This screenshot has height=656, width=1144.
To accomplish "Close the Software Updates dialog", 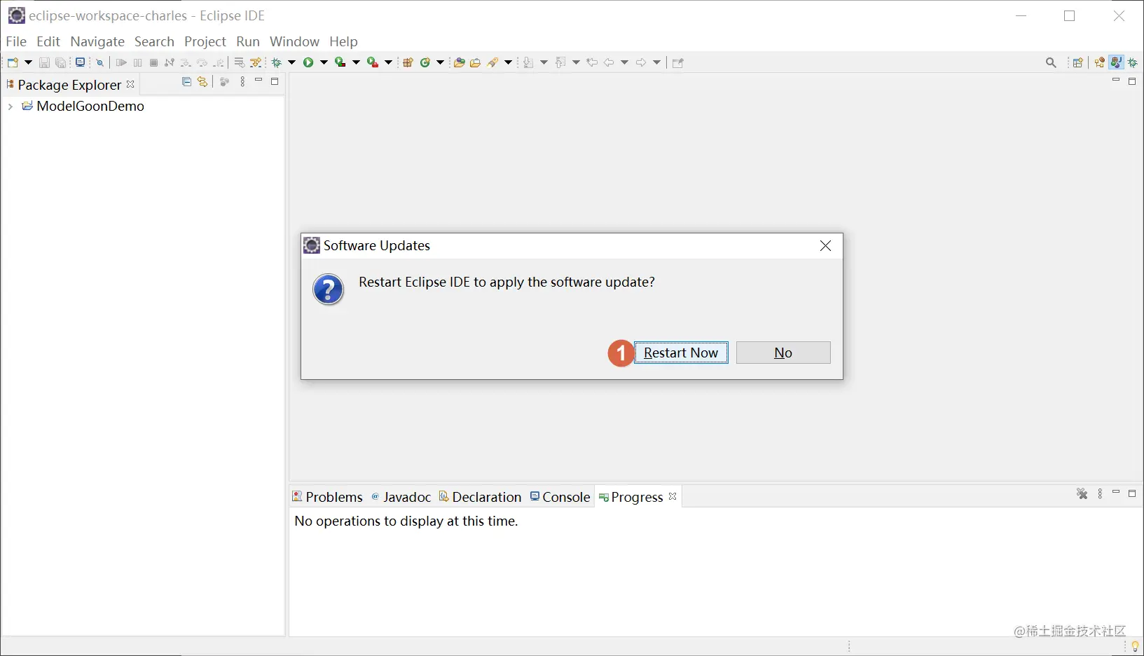I will coord(826,245).
